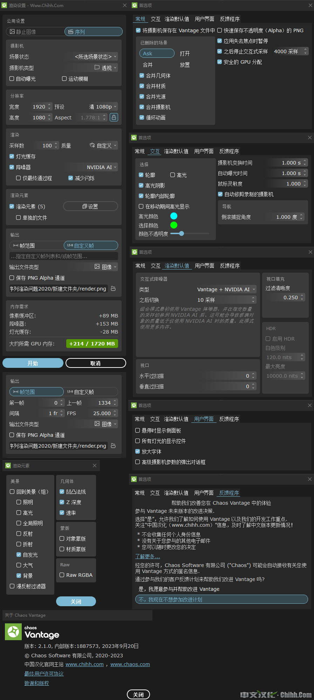Click the 渲染元素 window title icon

click(8, 465)
